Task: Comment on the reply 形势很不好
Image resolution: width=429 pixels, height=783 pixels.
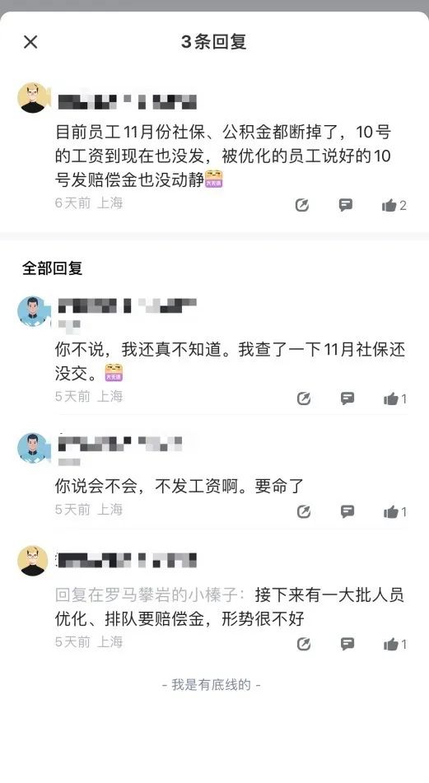Action: point(347,644)
